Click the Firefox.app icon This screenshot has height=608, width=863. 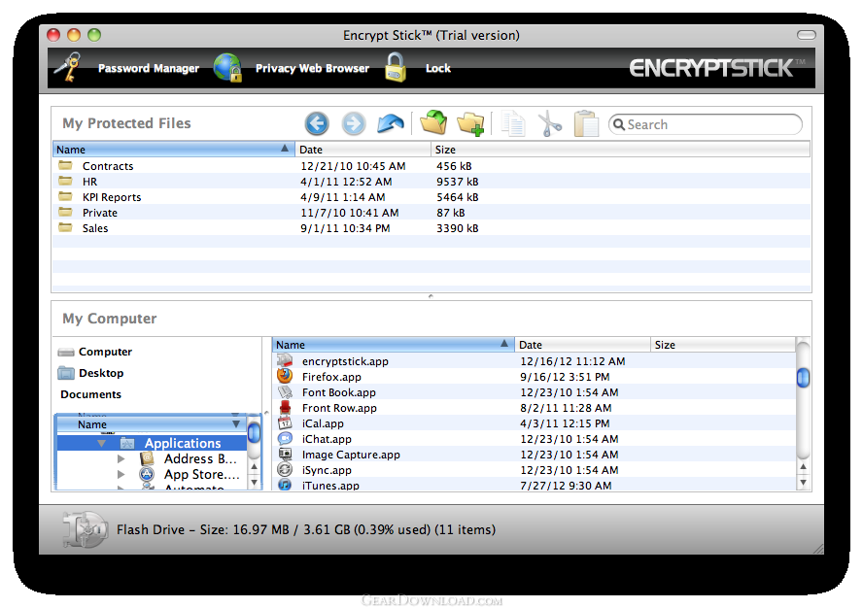pos(285,376)
